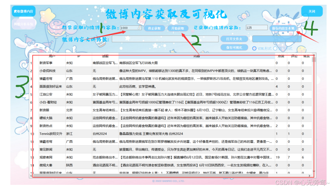Viewport: 331px width, 188px height.
Task: Click the blue box beside 打开文件夹
Action: pos(277,39)
